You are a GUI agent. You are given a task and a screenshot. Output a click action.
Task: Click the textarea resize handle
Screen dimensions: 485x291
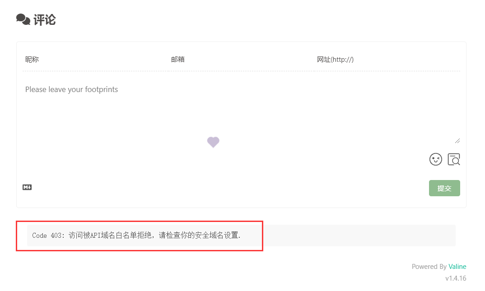[457, 141]
